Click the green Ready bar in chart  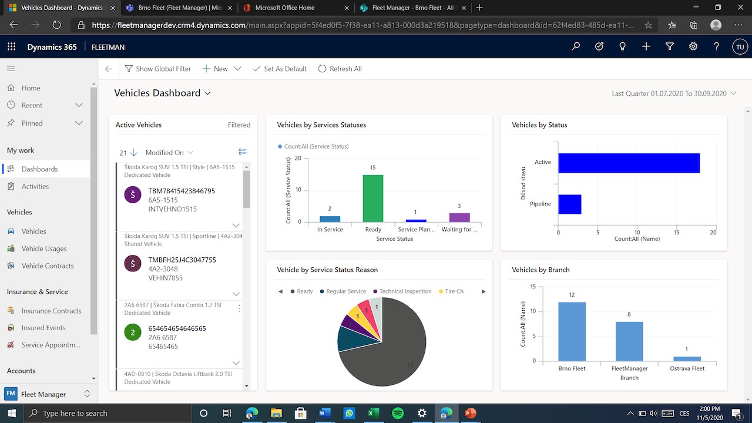coord(373,199)
